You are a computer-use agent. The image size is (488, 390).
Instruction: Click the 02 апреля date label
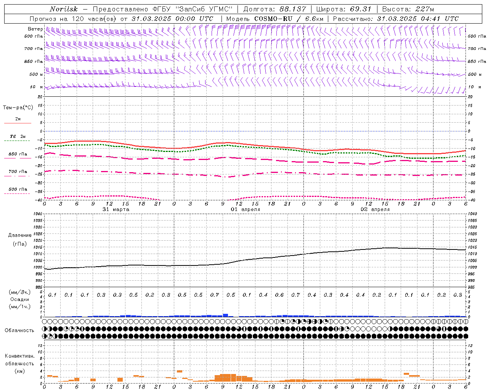[375, 209]
